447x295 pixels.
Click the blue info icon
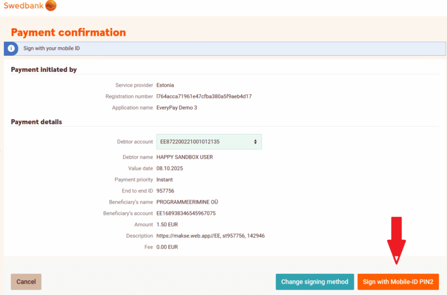[x=11, y=48]
